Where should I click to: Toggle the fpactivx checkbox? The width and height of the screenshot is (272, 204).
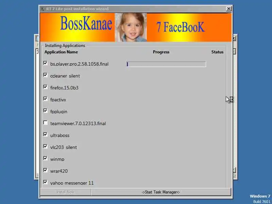46,99
